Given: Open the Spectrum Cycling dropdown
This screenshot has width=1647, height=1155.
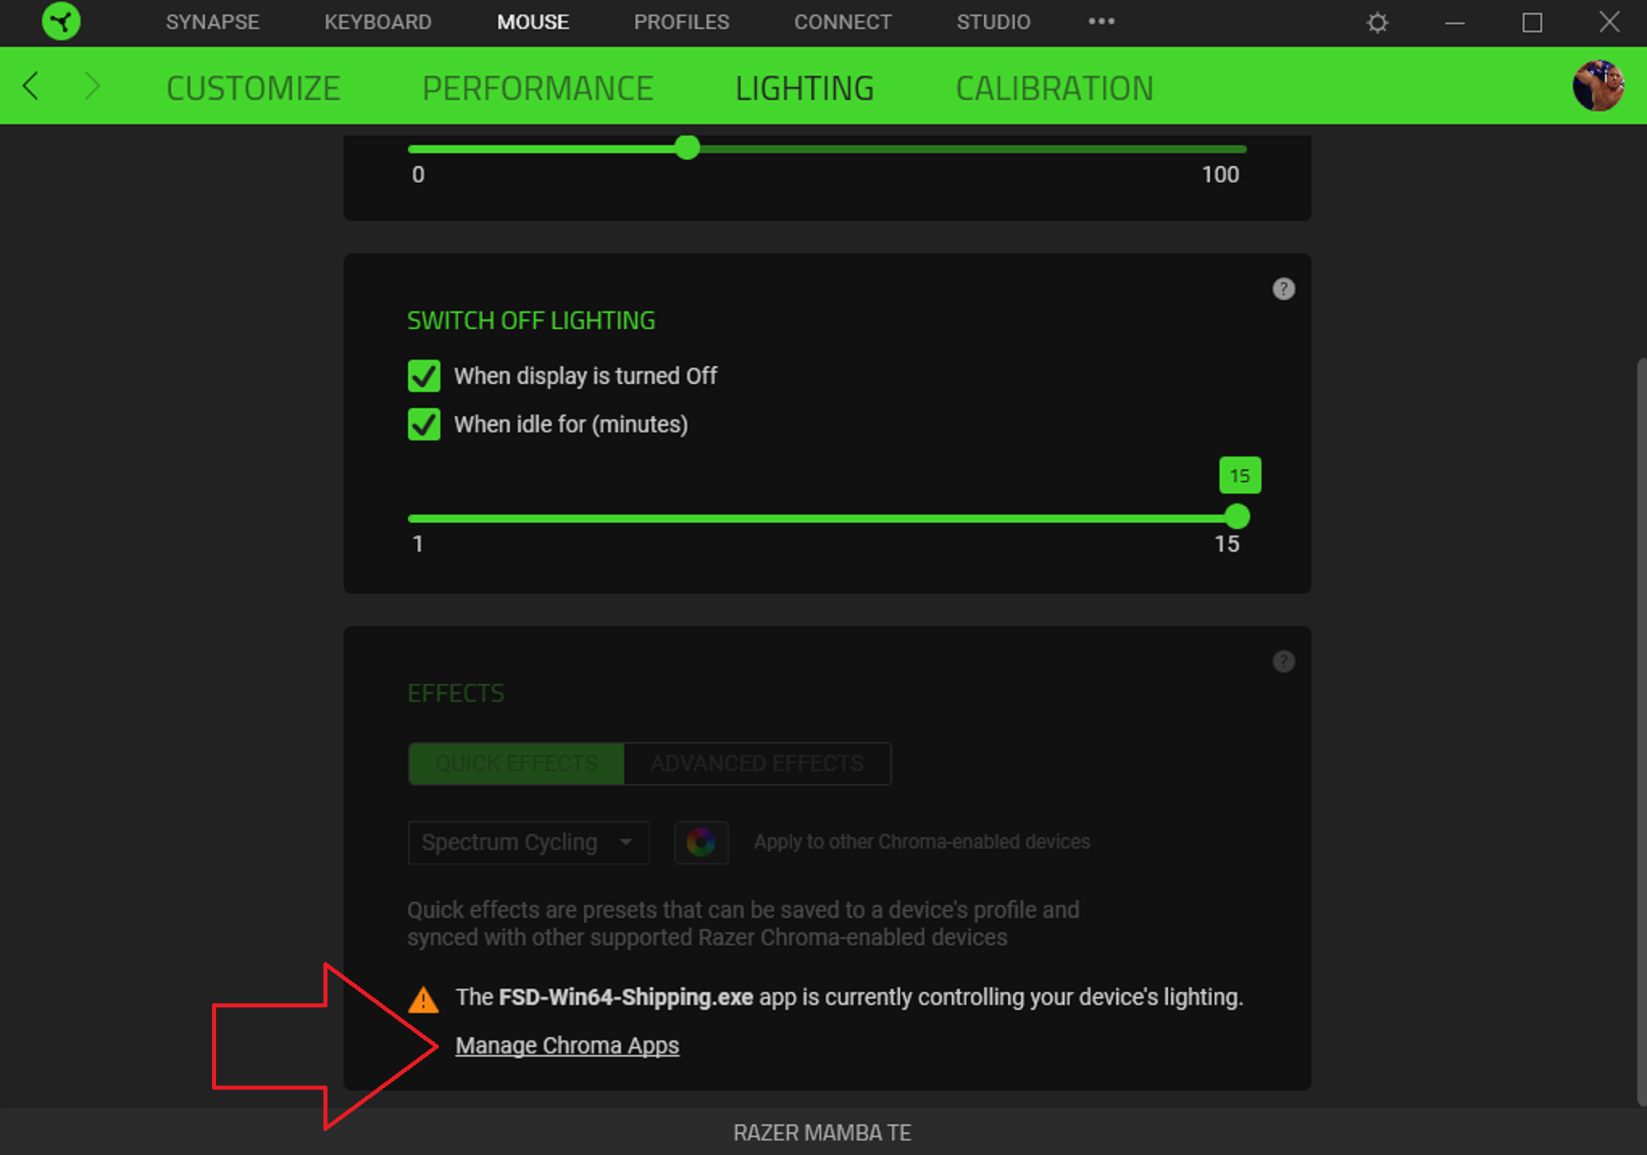Looking at the screenshot, I should pyautogui.click(x=528, y=842).
